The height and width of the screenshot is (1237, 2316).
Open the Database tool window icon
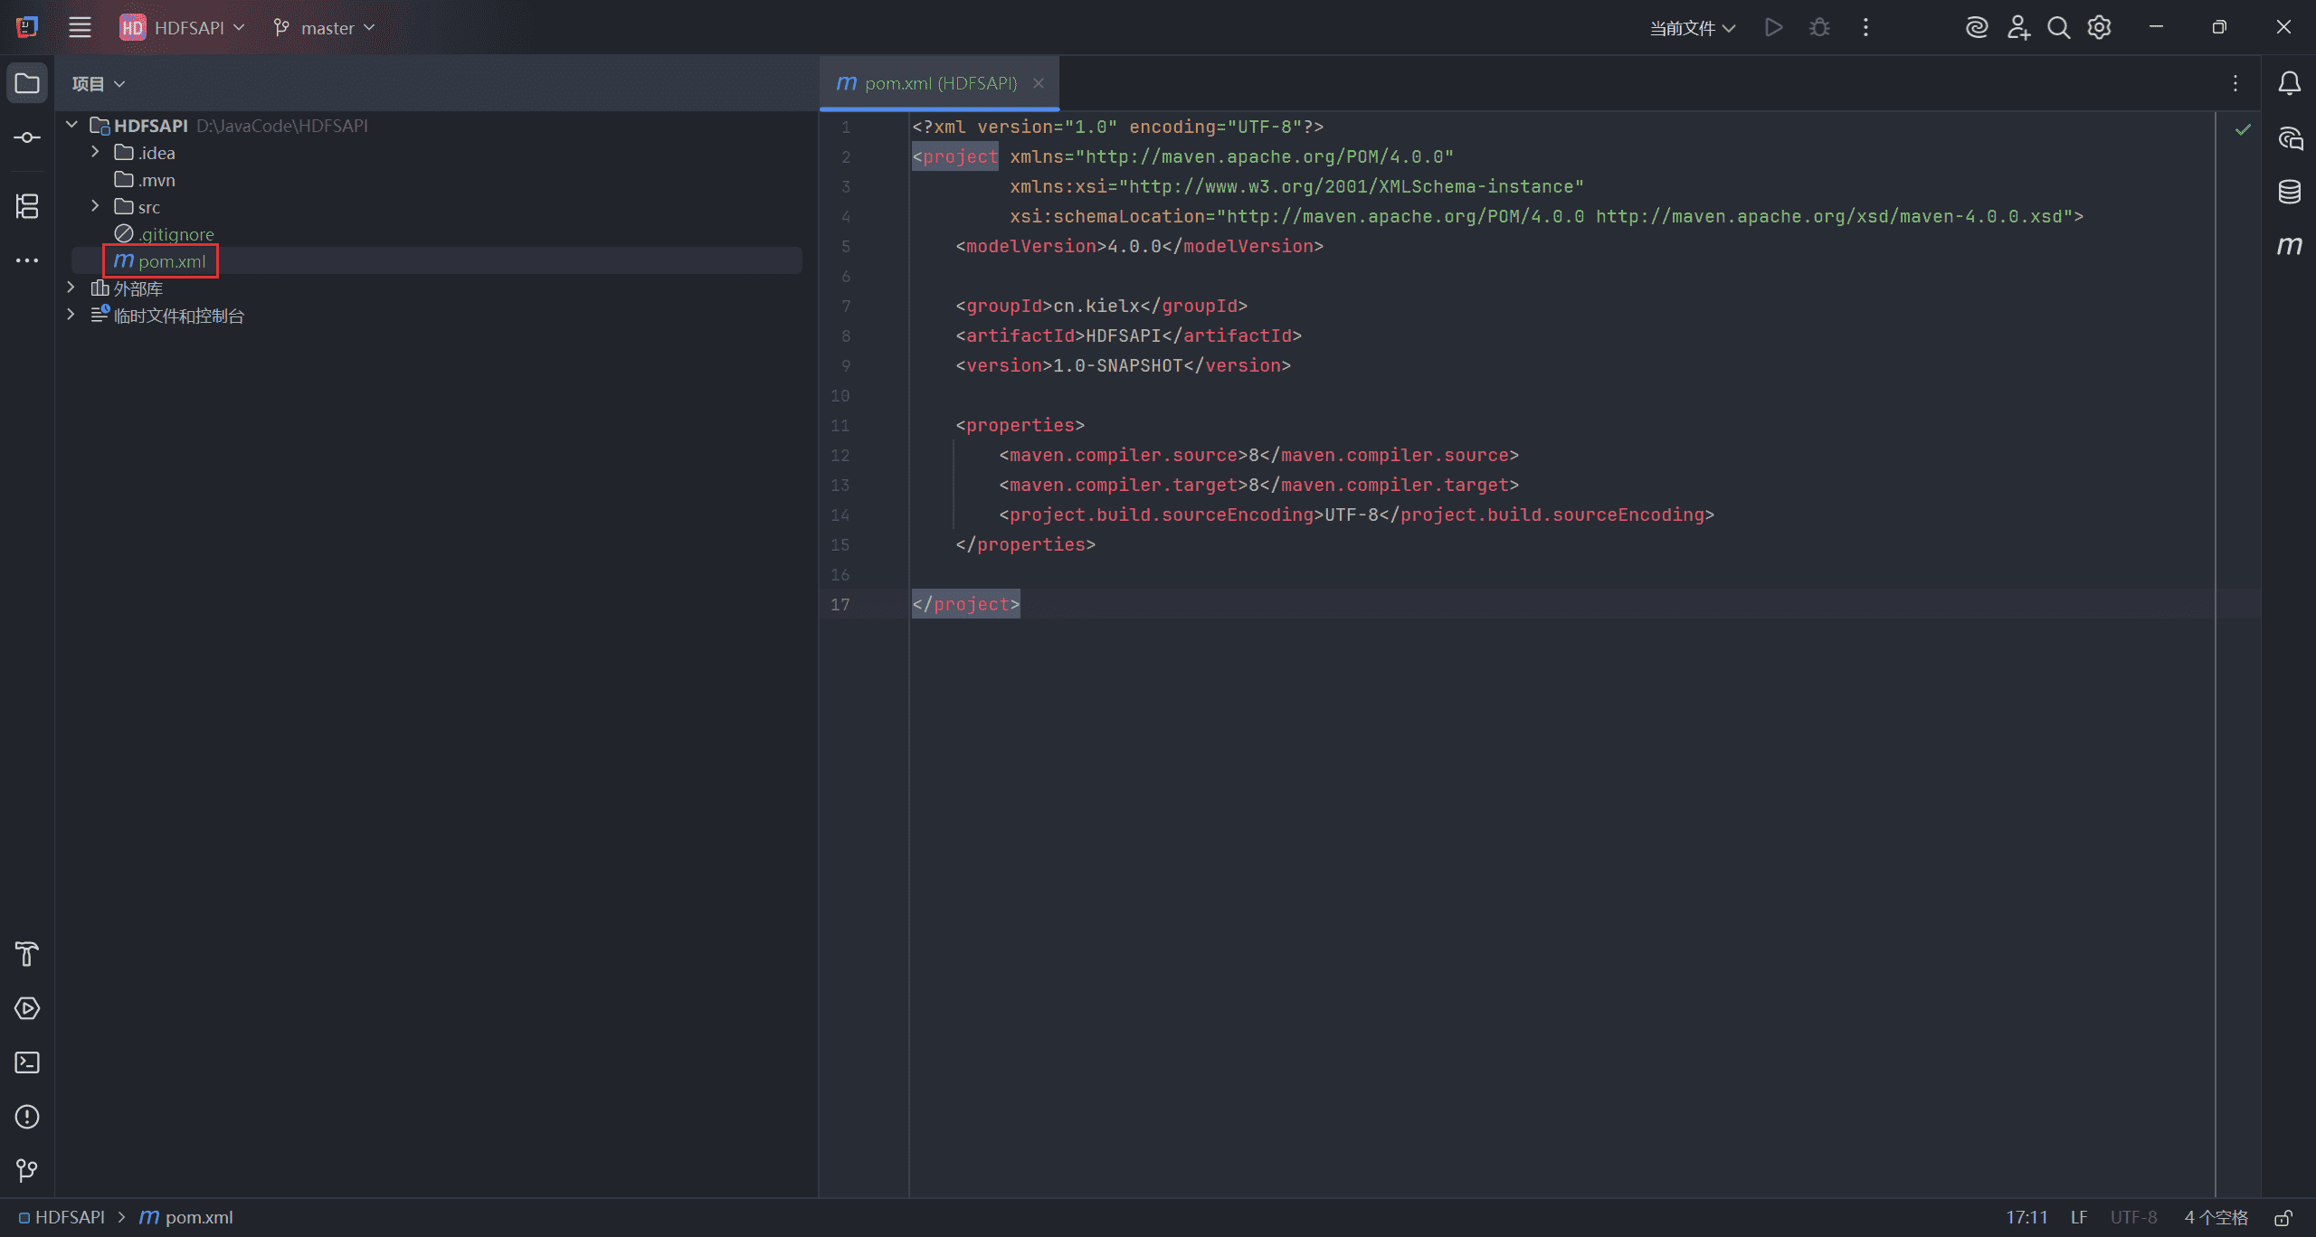pos(2289,192)
